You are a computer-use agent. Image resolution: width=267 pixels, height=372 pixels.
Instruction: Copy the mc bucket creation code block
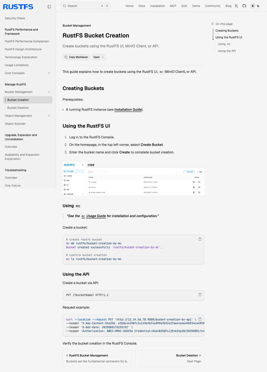pos(200,239)
